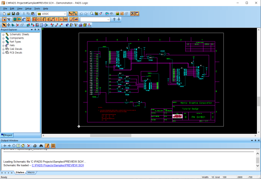This screenshot has width=261, height=179.
Task: Toggle the Select Nothing filter
Action: click(x=9, y=19)
